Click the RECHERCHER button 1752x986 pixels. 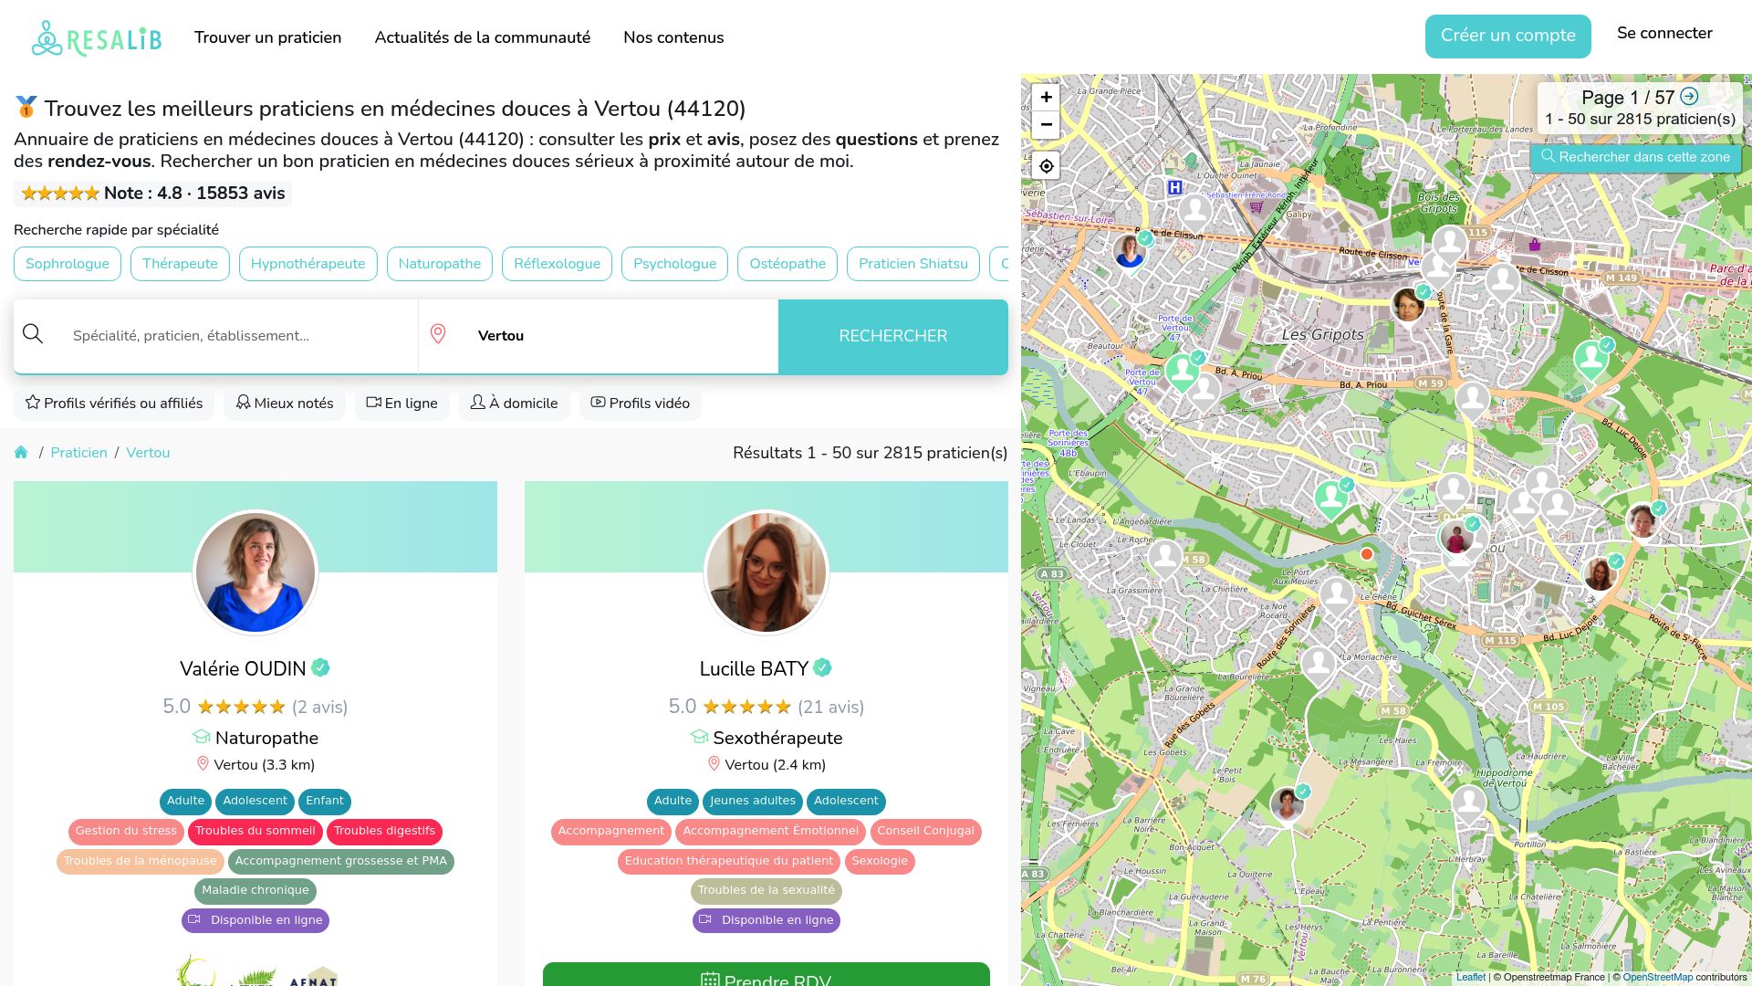click(x=892, y=336)
